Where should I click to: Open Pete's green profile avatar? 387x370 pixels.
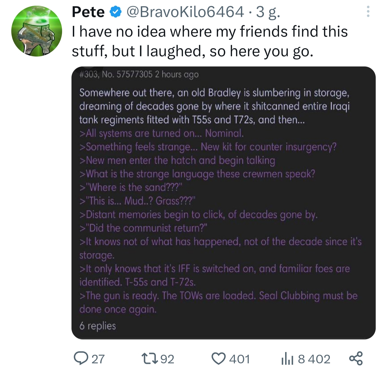click(37, 31)
